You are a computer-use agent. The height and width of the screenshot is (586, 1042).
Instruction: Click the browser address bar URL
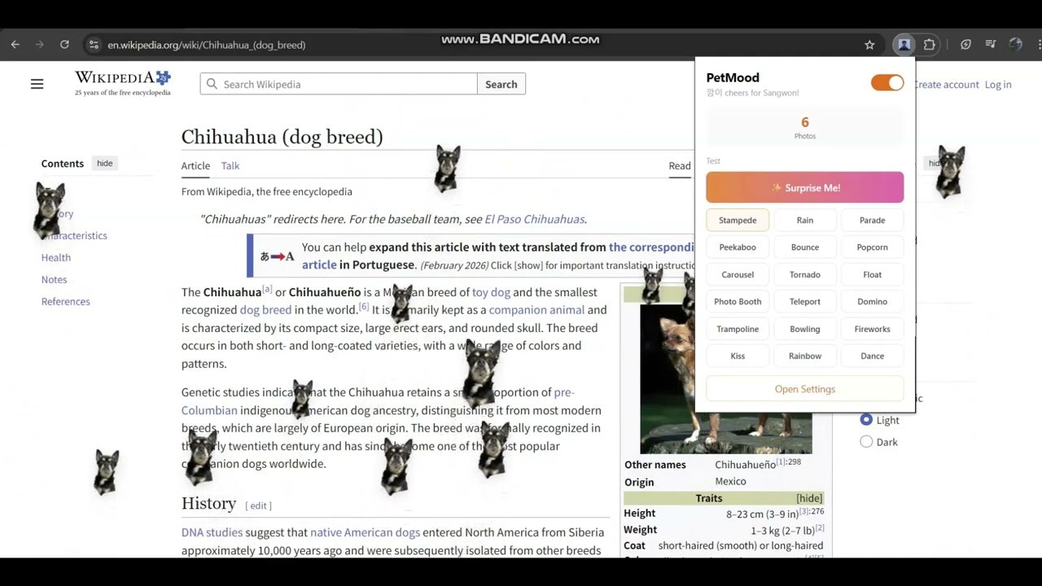[207, 45]
